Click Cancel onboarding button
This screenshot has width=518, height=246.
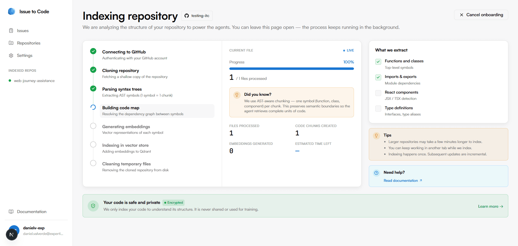pyautogui.click(x=481, y=15)
